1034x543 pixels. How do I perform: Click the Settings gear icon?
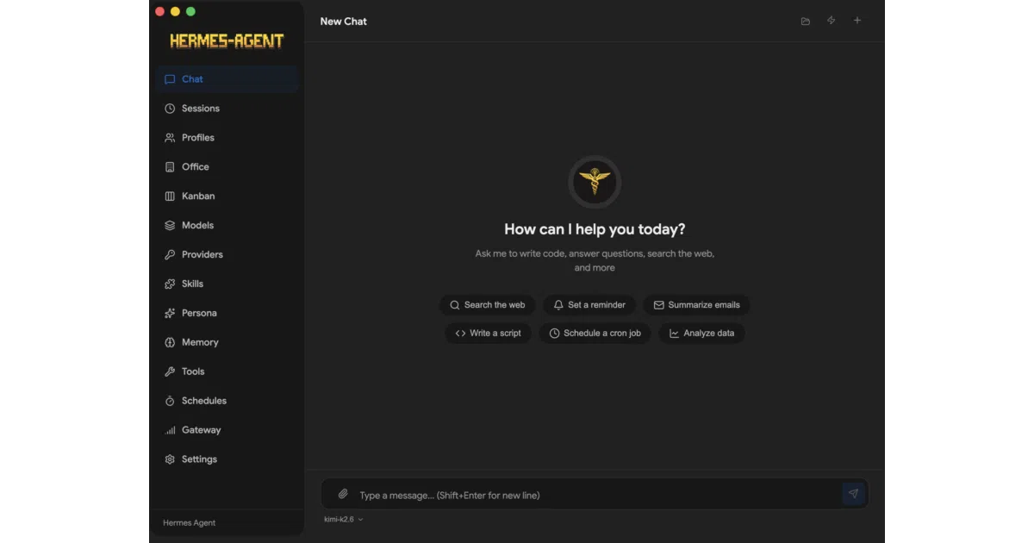pos(170,460)
